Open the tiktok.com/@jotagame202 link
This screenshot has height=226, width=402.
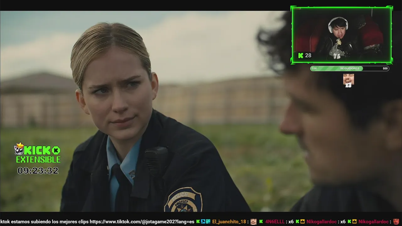click(142, 222)
